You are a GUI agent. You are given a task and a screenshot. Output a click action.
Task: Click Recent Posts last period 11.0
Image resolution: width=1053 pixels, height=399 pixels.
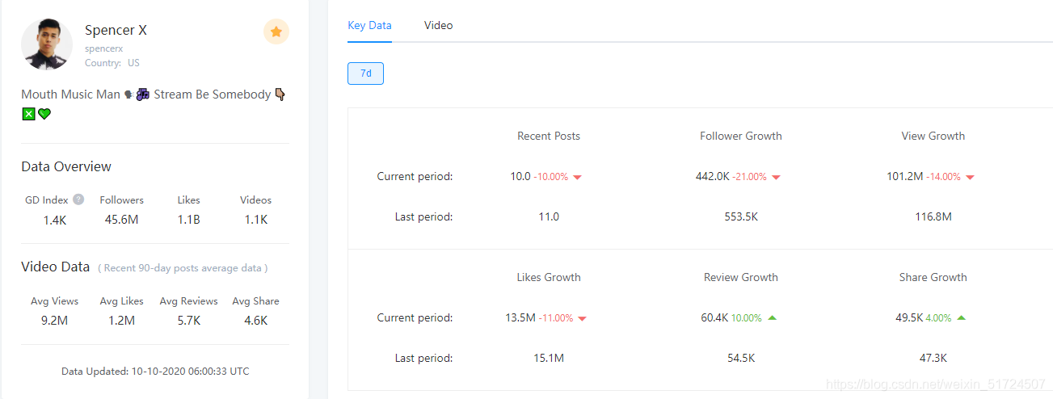click(549, 216)
